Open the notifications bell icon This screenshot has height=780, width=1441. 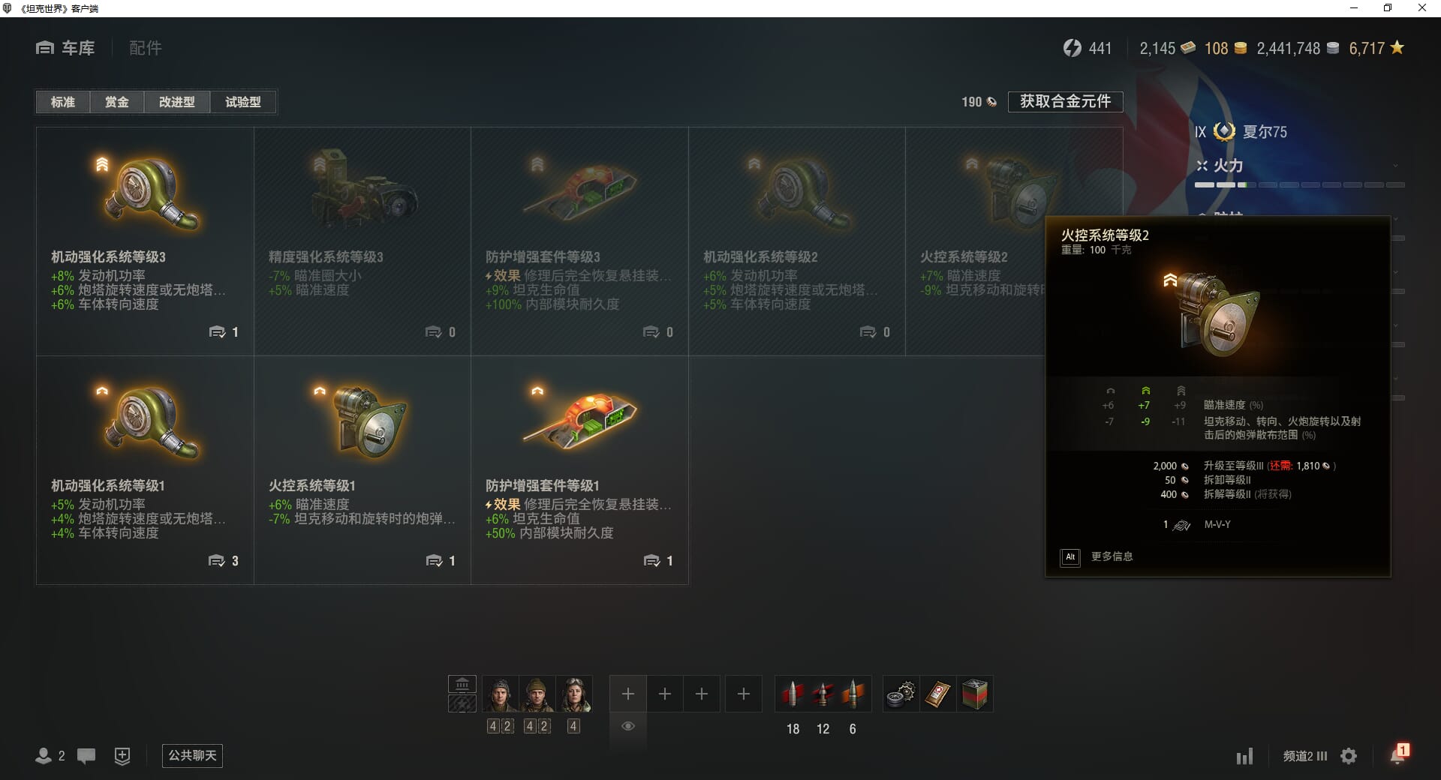(1397, 755)
